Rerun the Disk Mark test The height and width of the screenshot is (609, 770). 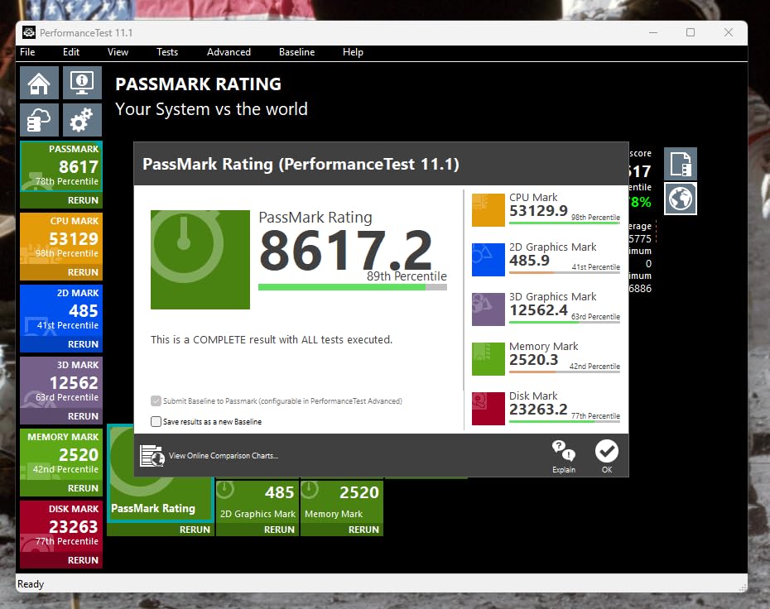click(83, 560)
